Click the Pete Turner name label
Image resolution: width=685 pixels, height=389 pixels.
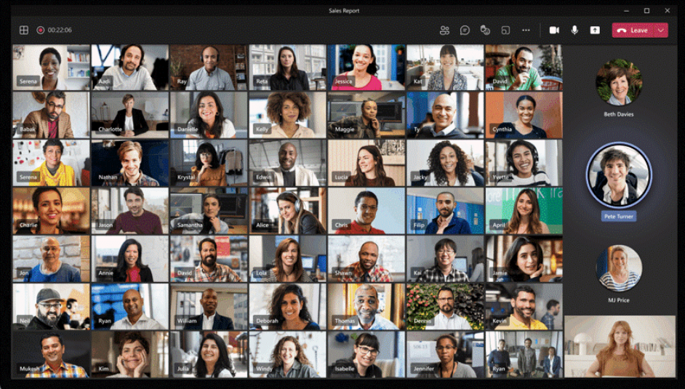[x=619, y=216]
